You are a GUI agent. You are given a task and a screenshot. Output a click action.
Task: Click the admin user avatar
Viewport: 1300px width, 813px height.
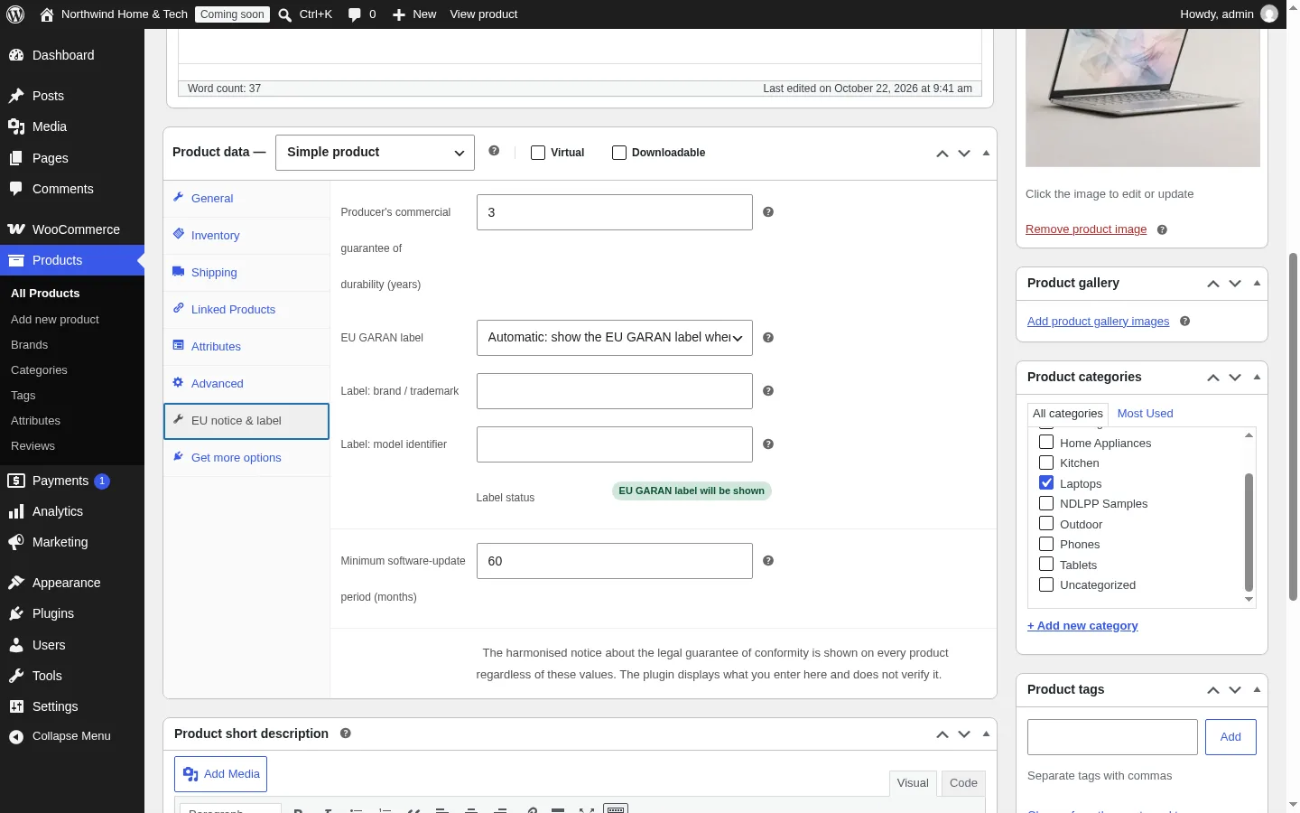tap(1269, 14)
